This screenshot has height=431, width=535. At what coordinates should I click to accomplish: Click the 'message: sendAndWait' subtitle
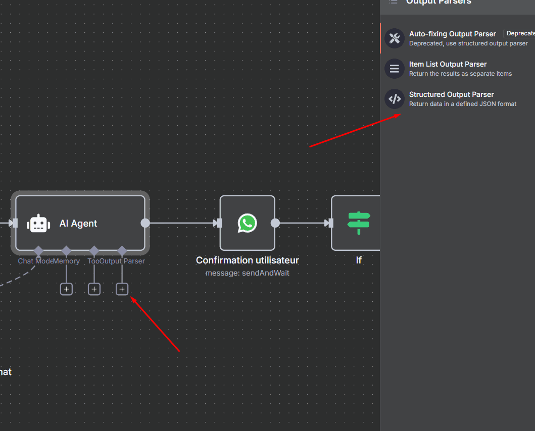point(248,273)
